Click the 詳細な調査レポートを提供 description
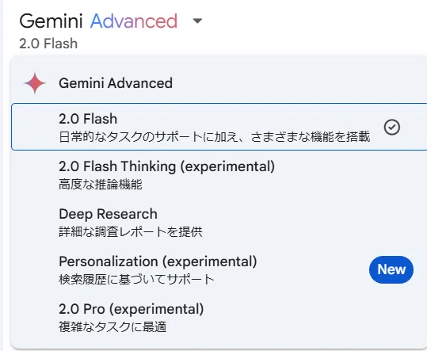The height and width of the screenshot is (351, 427). point(131,232)
